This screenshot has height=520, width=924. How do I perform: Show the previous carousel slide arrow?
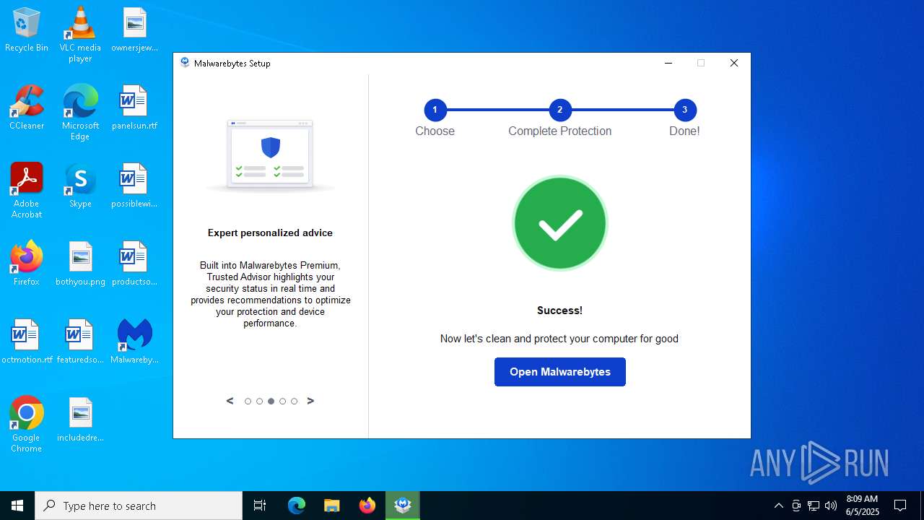[230, 401]
